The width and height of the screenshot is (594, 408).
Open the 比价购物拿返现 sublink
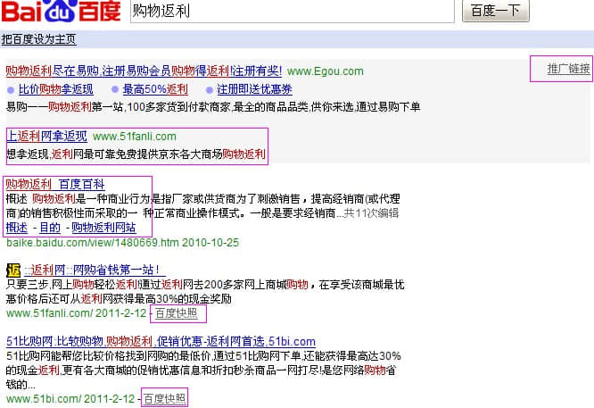tap(55, 89)
